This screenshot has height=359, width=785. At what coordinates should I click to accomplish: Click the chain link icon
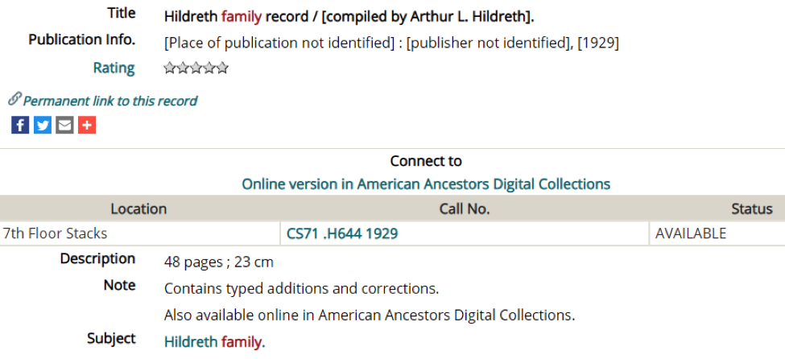[x=15, y=99]
